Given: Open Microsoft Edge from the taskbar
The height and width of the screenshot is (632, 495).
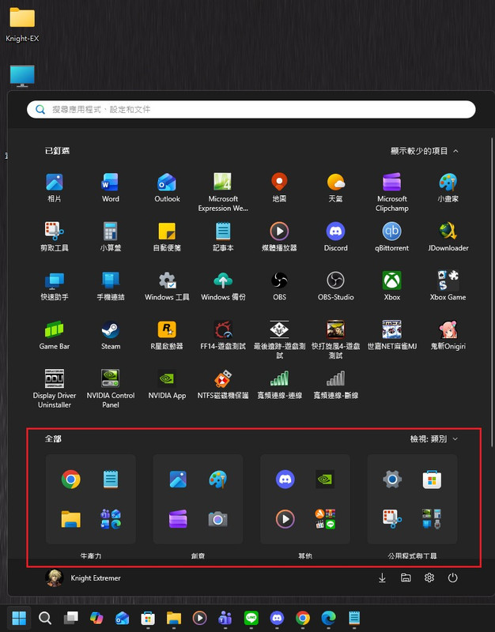Looking at the screenshot, I should 329,618.
